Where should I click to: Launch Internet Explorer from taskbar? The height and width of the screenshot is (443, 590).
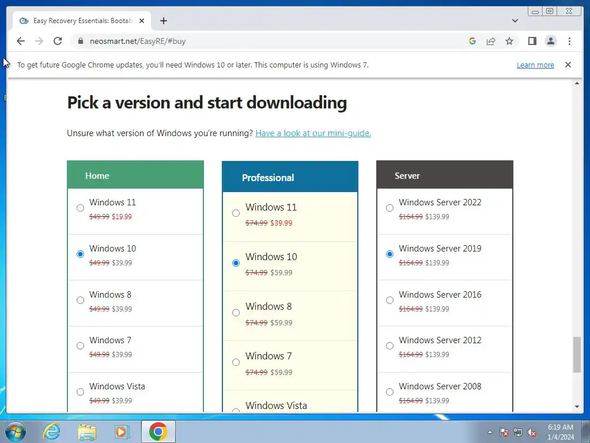[x=51, y=431]
